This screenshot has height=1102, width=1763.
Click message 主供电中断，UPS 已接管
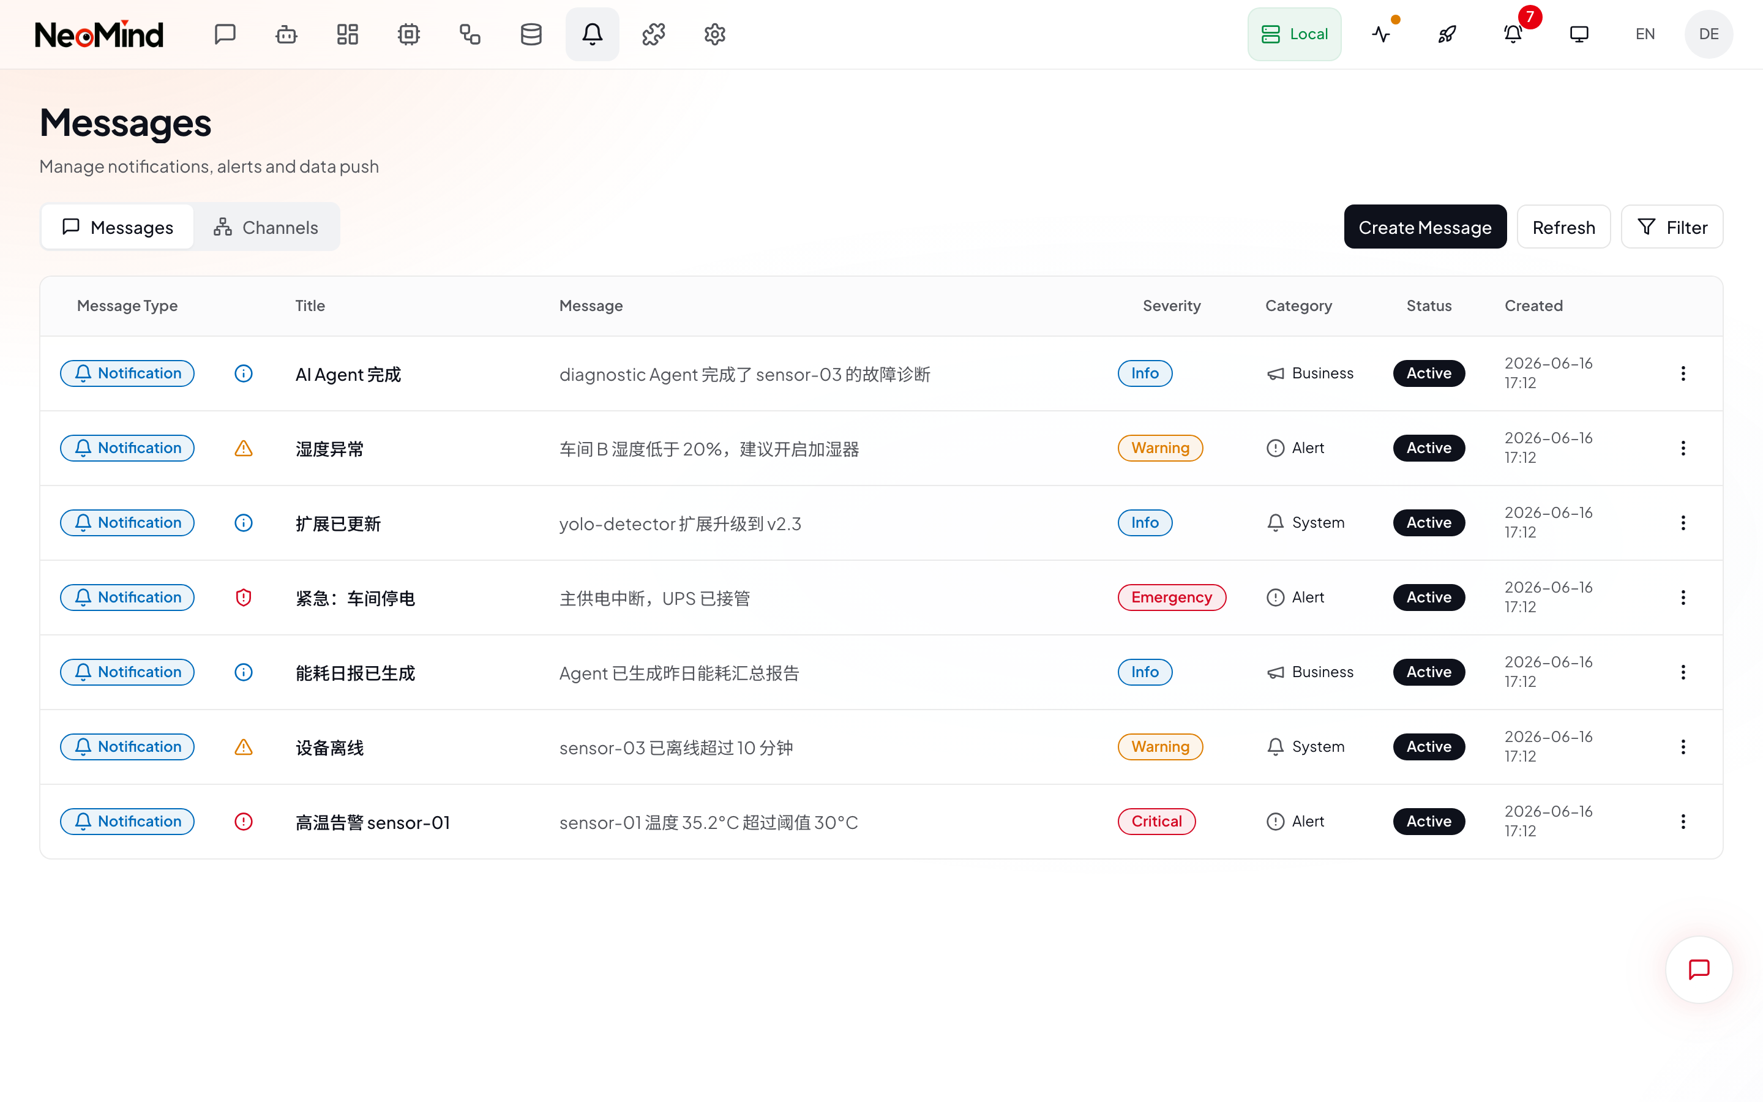(x=654, y=598)
